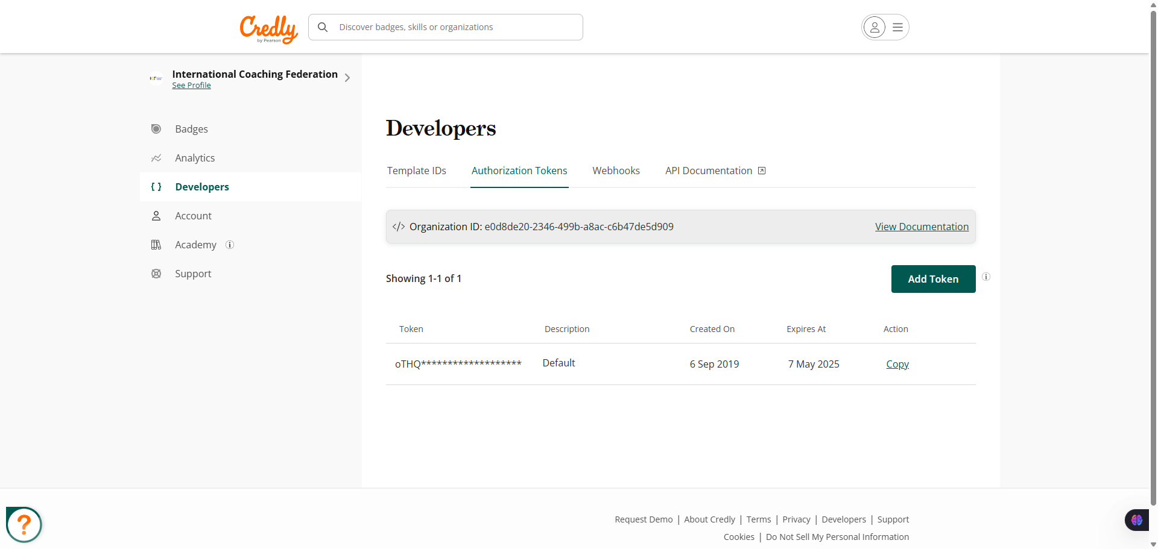The height and width of the screenshot is (549, 1158).
Task: Open the user profile avatar icon
Action: click(x=875, y=27)
